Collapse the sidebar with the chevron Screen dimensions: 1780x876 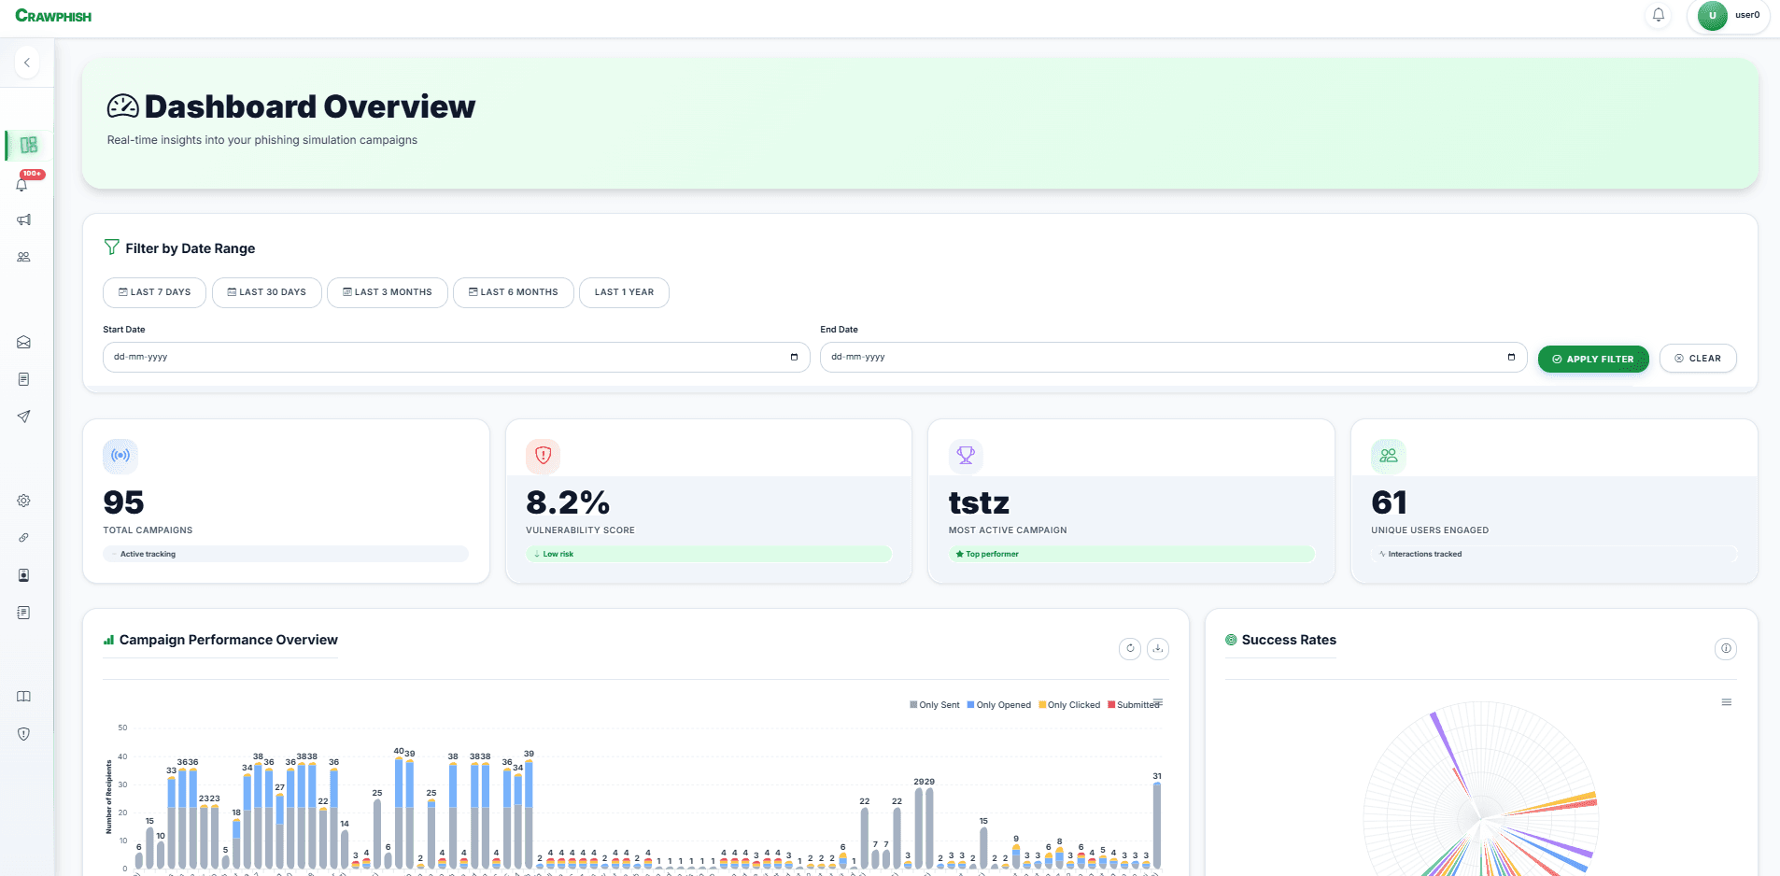click(27, 63)
